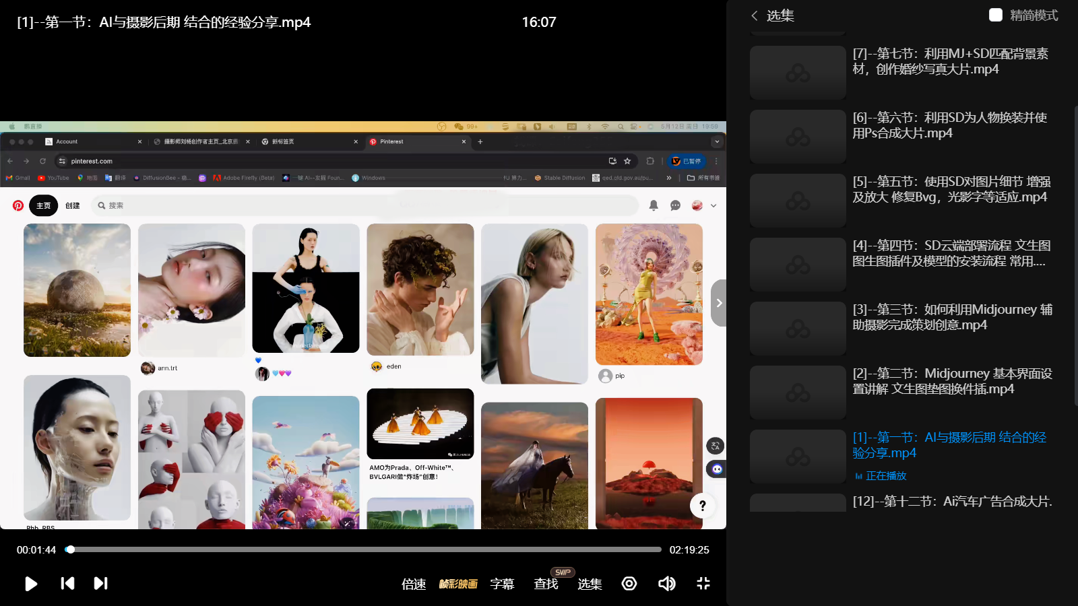Open 查找 search feature
This screenshot has height=606, width=1078.
click(546, 584)
